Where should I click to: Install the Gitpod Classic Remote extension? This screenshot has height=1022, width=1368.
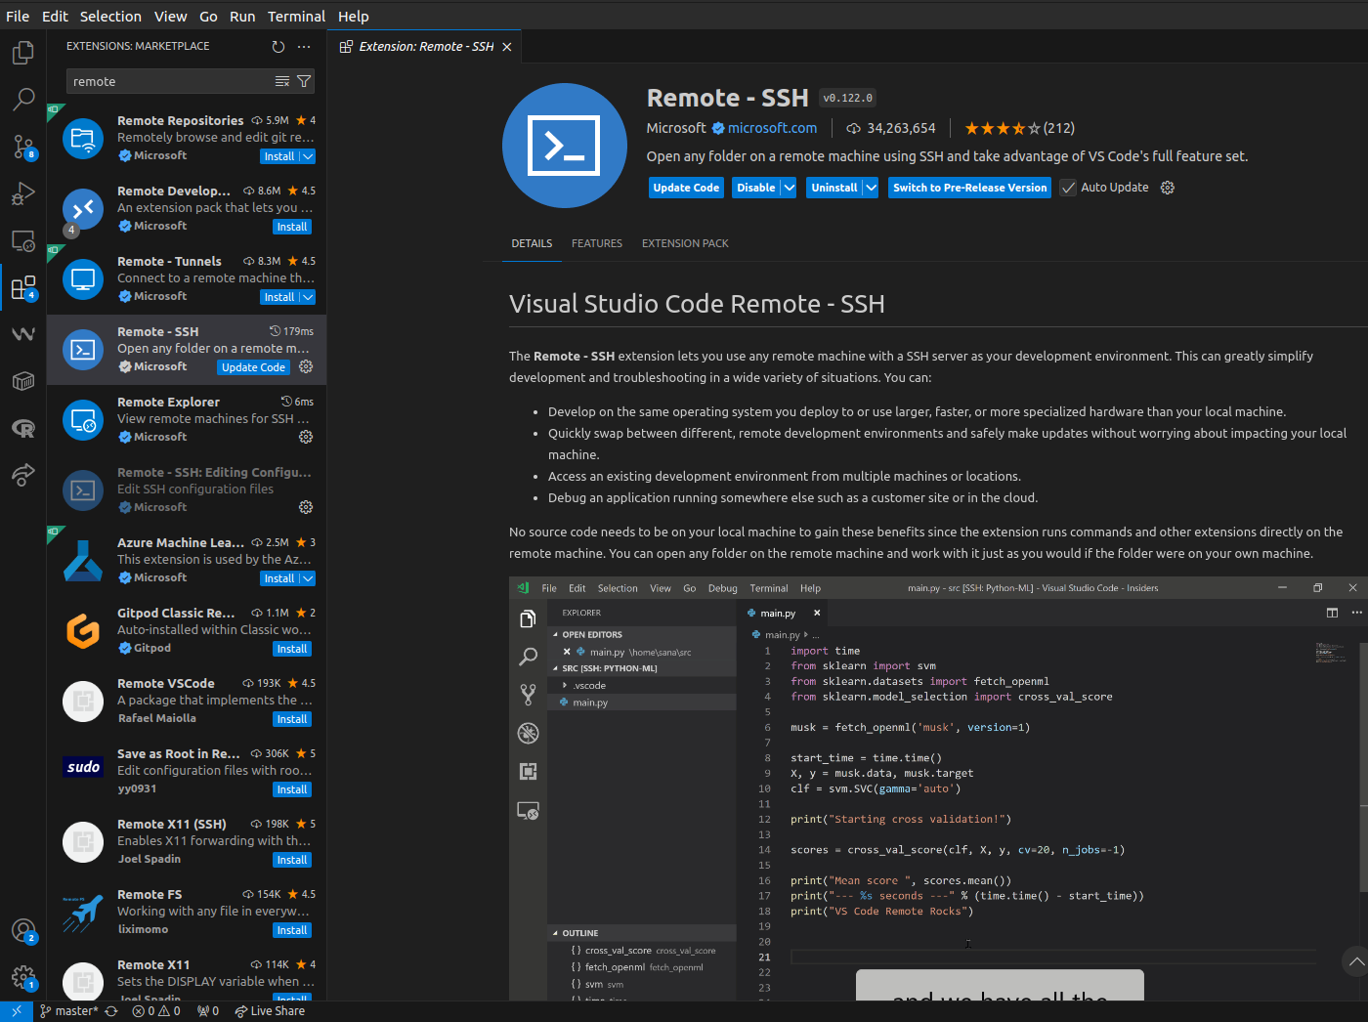pos(292,649)
